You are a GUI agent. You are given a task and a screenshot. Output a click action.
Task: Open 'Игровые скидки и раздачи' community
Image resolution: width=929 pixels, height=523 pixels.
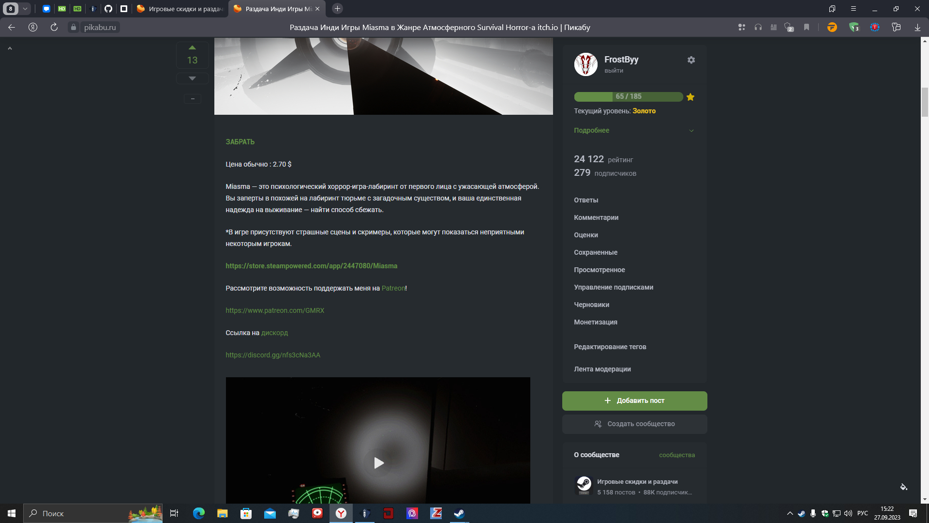tap(637, 482)
